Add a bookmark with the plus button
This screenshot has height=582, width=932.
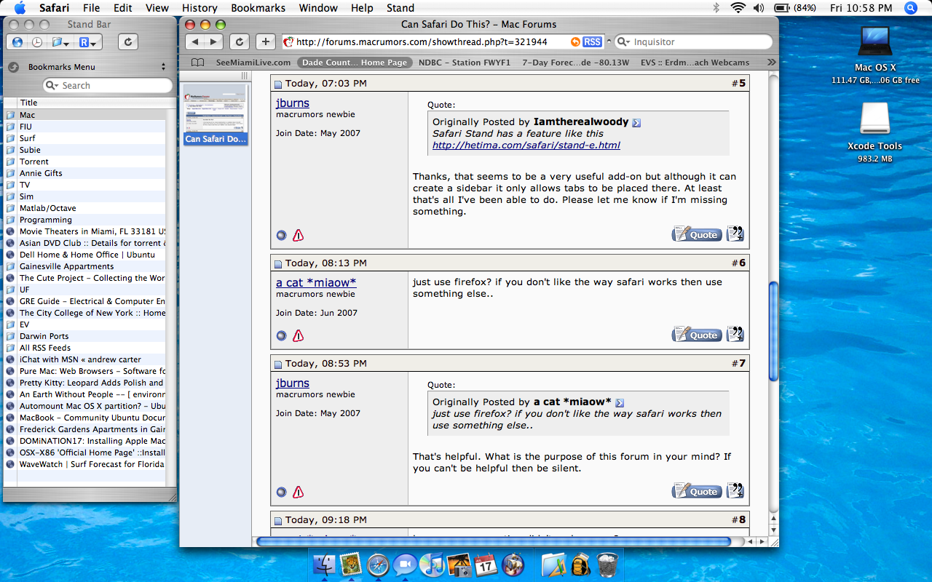266,41
